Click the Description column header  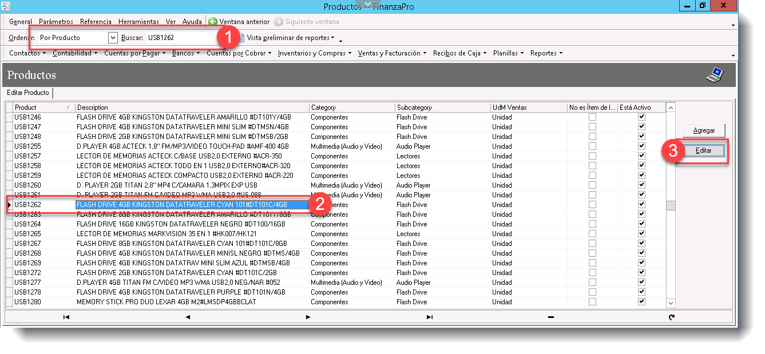[x=192, y=107]
